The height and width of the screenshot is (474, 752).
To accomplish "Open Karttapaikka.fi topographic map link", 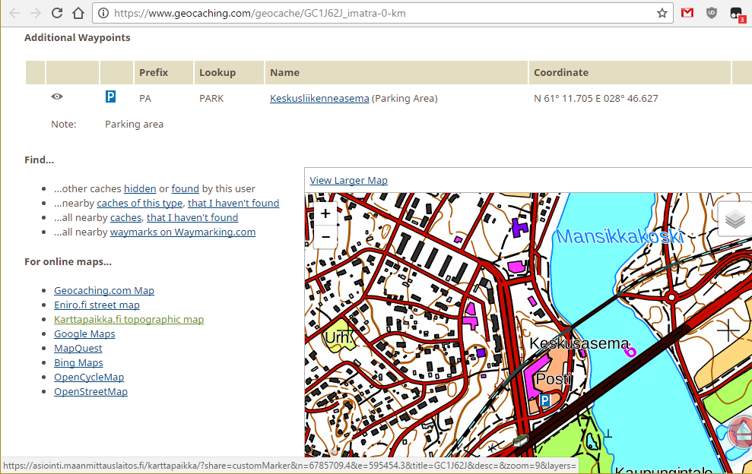I will click(x=129, y=320).
